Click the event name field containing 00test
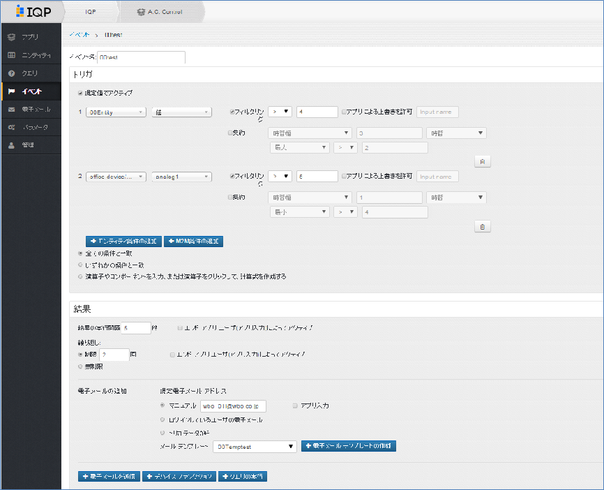Image resolution: width=604 pixels, height=490 pixels. (x=141, y=57)
